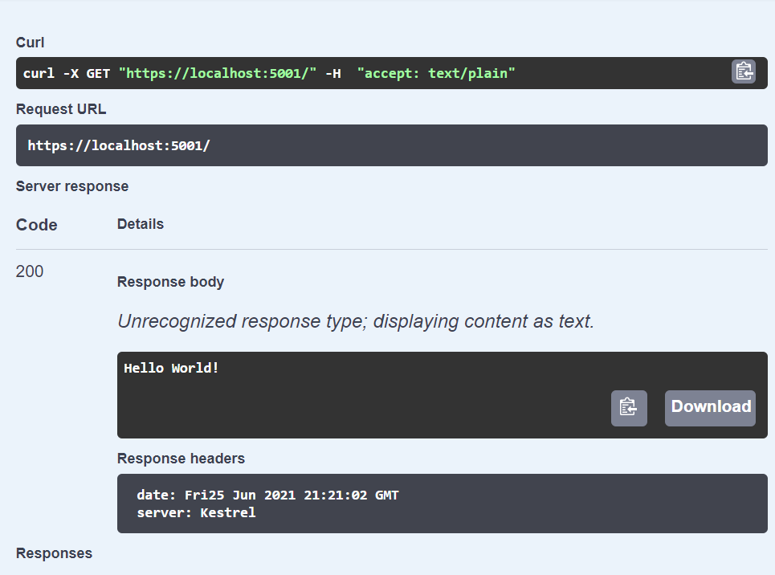
Task: Click the Responses heading
Action: (x=54, y=553)
